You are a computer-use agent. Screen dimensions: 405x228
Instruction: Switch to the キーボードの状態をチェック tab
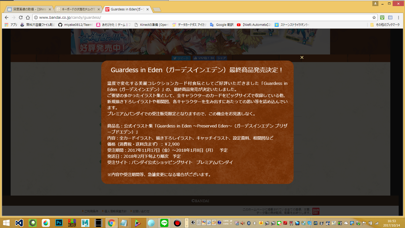pyautogui.click(x=78, y=9)
